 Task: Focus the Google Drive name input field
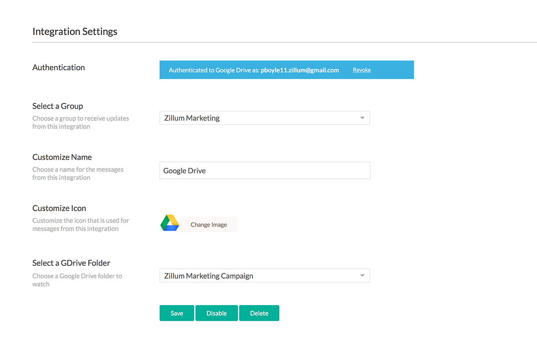265,171
